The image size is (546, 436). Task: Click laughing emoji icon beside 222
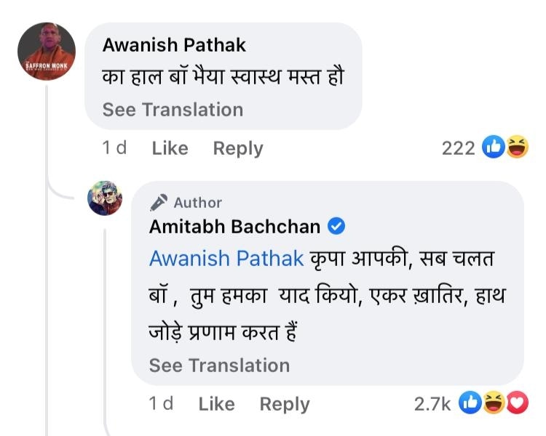pyautogui.click(x=515, y=148)
